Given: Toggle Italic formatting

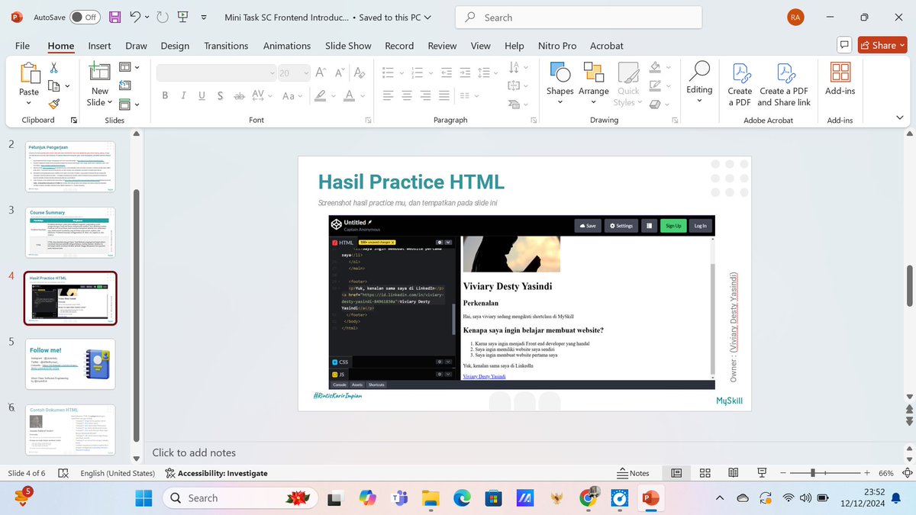Looking at the screenshot, I should (x=183, y=95).
